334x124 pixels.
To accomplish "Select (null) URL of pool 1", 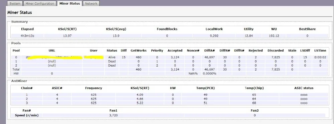I will [x=52, y=61].
